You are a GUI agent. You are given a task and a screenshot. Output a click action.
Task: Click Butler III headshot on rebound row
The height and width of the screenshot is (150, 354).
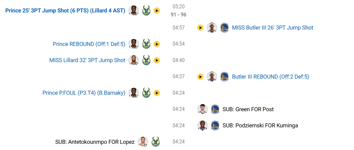[x=212, y=77]
